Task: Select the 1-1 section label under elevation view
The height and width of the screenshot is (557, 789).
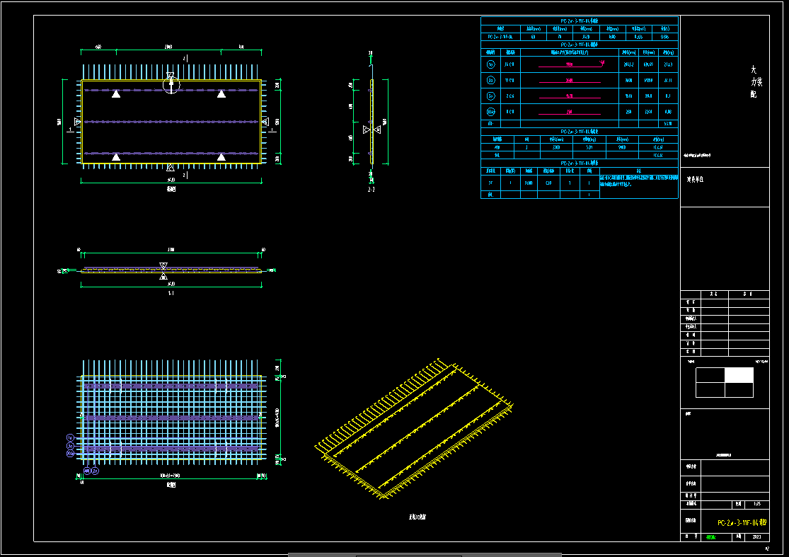Action: [x=171, y=293]
